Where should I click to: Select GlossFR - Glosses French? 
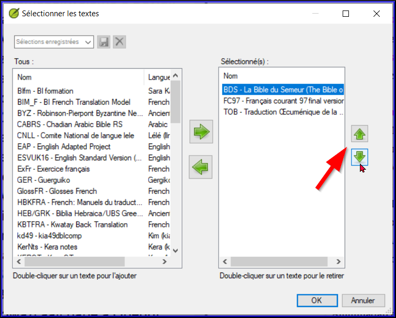pyautogui.click(x=57, y=191)
